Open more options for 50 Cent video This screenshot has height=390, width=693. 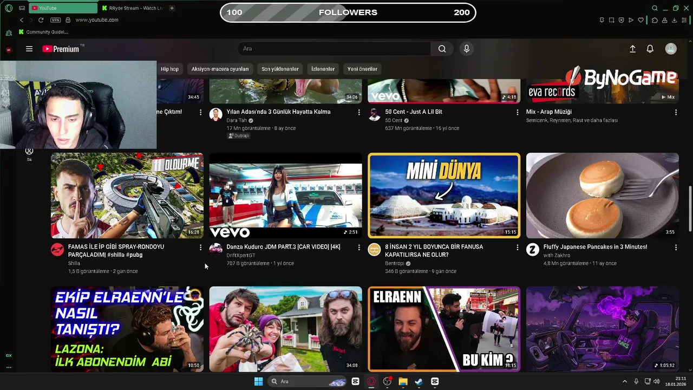518,112
